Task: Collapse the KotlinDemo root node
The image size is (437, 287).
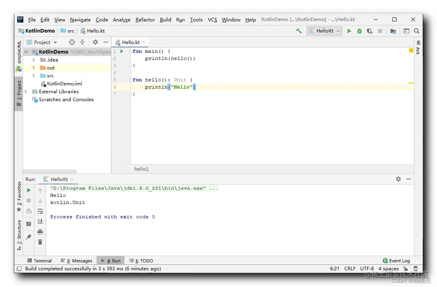Action: coord(26,52)
